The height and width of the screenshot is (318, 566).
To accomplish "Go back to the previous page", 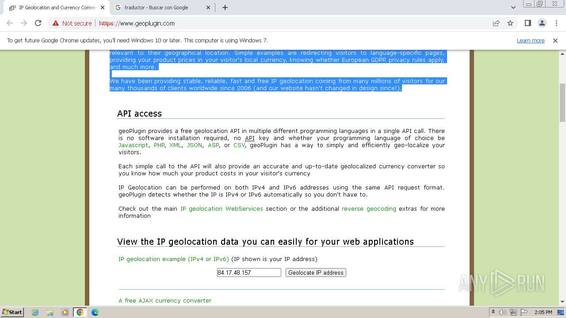I will click(x=10, y=23).
